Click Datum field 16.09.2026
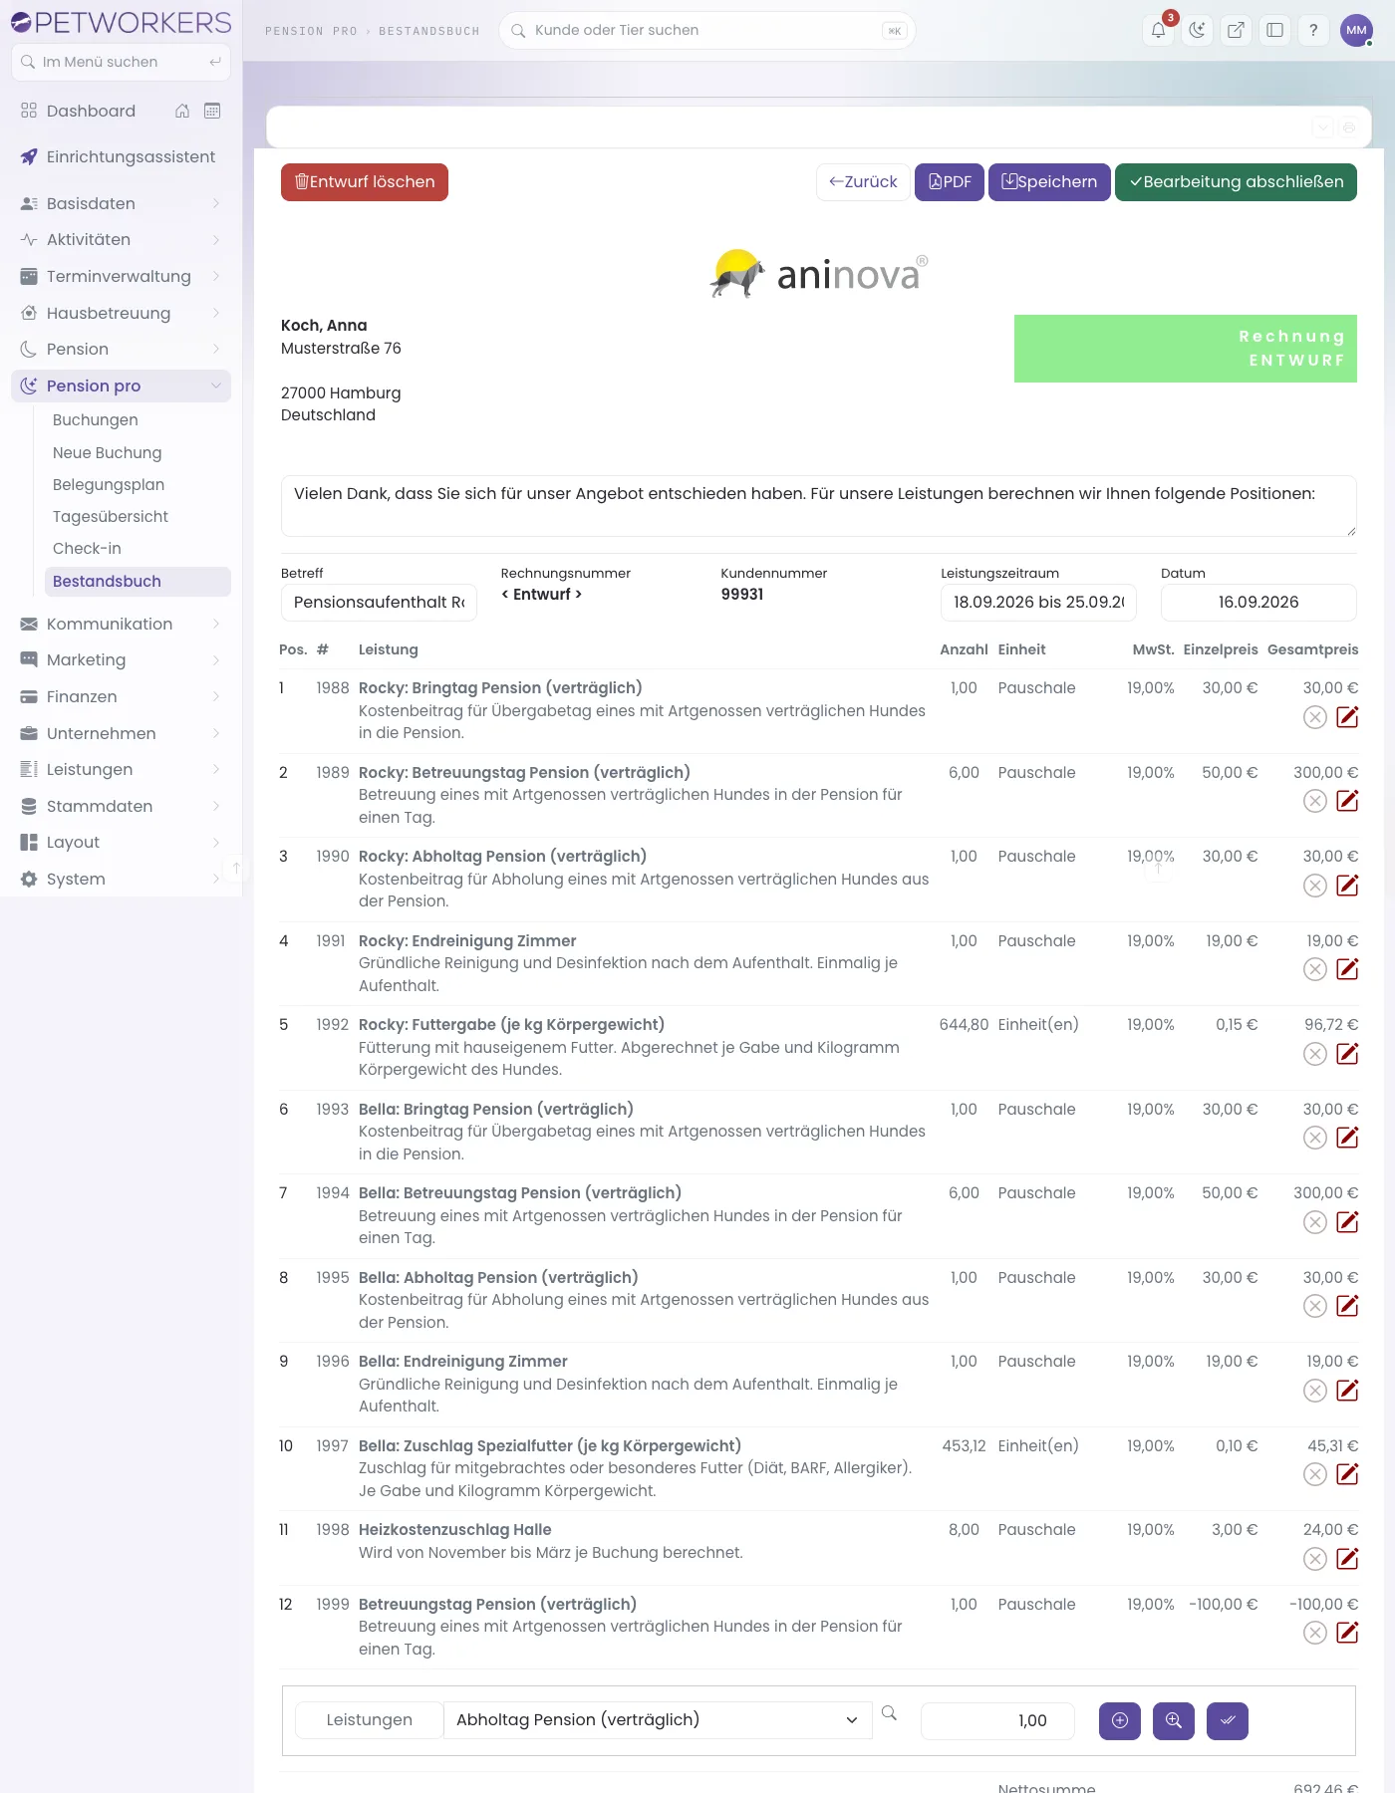This screenshot has width=1395, height=1793. pos(1258,603)
